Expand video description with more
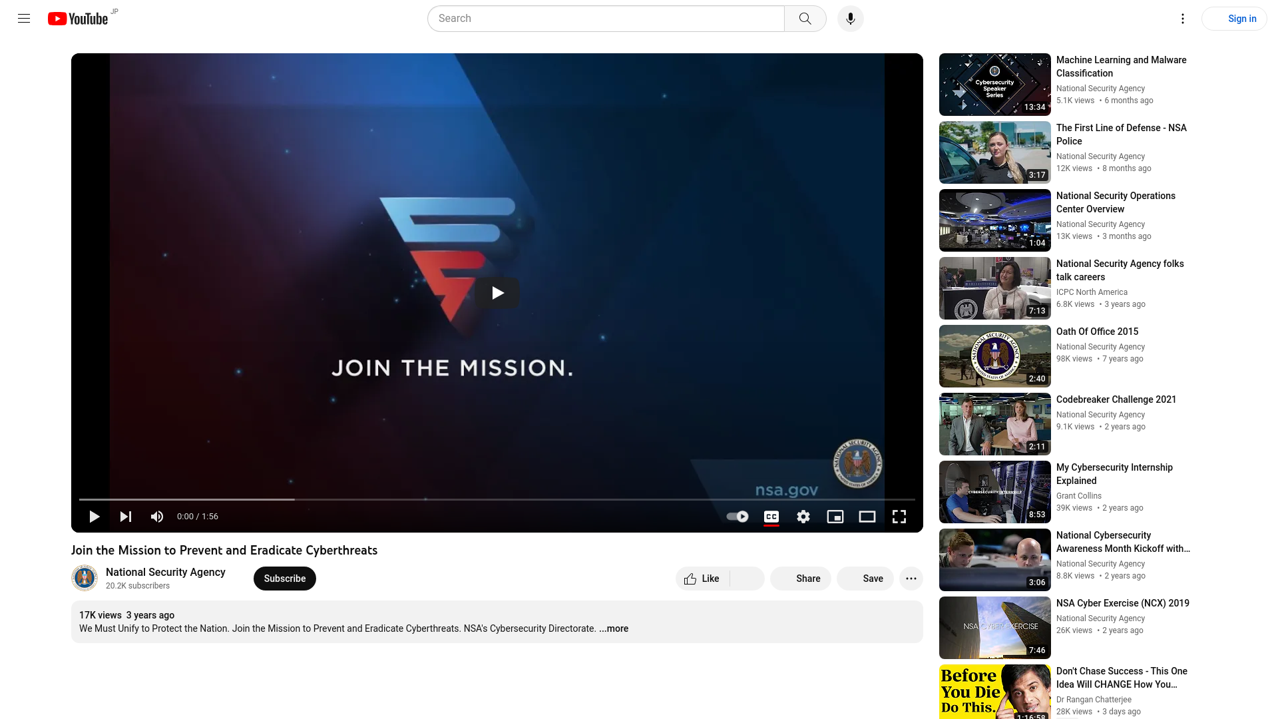 click(614, 628)
